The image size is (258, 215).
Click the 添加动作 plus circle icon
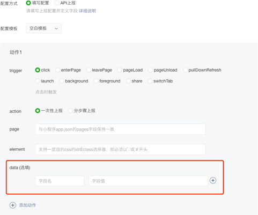(13, 205)
